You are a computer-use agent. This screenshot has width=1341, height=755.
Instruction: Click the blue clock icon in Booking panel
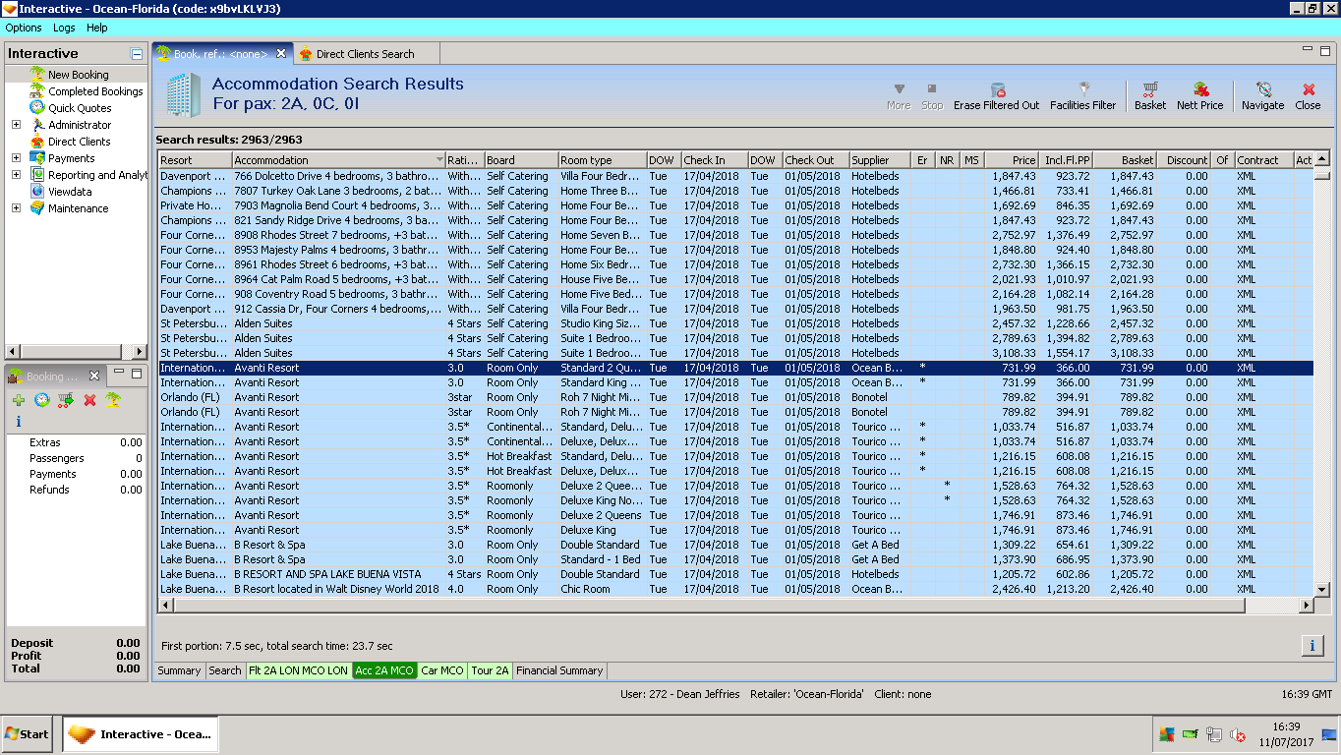click(41, 400)
